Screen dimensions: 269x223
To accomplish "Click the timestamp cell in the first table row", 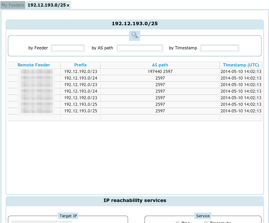I will click(x=241, y=72).
